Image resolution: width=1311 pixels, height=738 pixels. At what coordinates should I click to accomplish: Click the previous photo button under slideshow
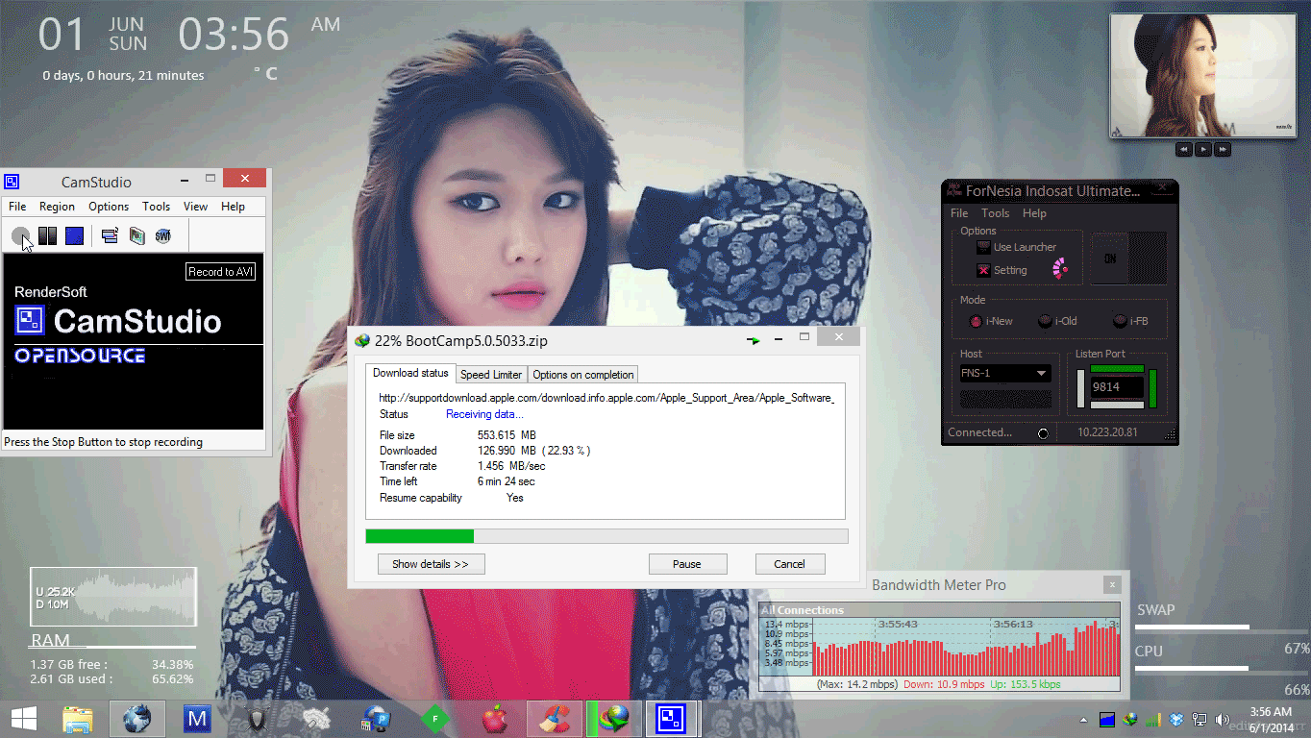[x=1184, y=149]
